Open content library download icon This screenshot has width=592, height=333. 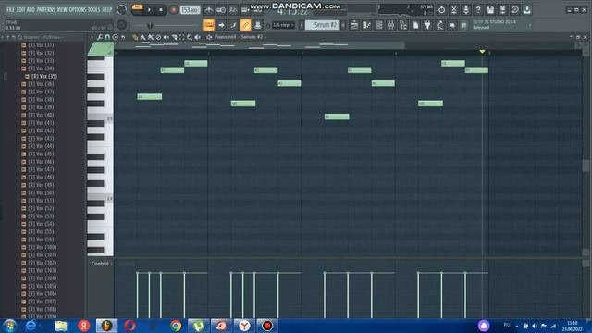[527, 10]
